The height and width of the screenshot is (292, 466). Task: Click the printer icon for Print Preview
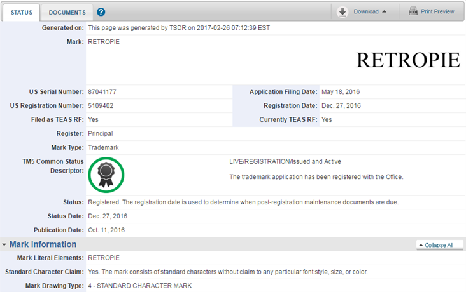413,11
